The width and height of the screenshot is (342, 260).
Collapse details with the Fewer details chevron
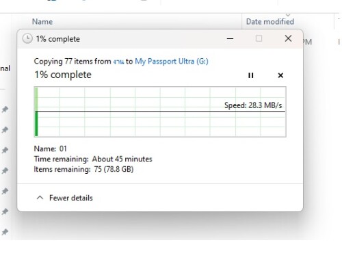pos(40,198)
